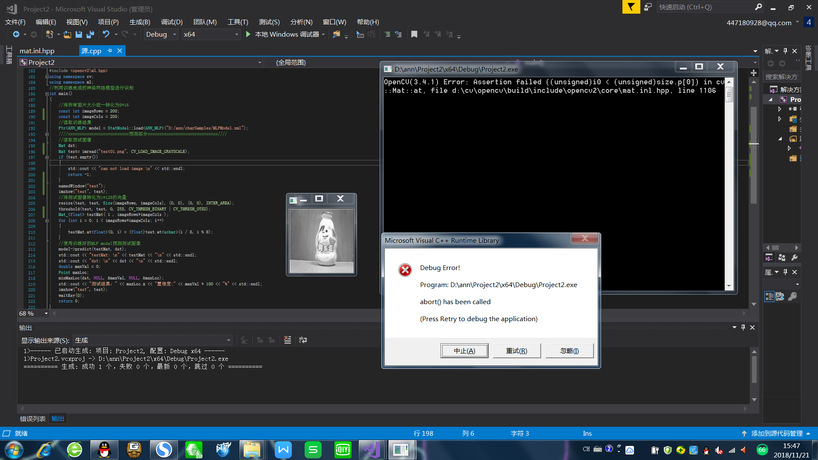Toggle pin on 源.cpp tab
This screenshot has height=460, width=818.
tap(110, 51)
